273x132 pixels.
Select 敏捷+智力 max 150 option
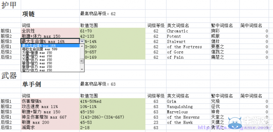tap(51, 63)
